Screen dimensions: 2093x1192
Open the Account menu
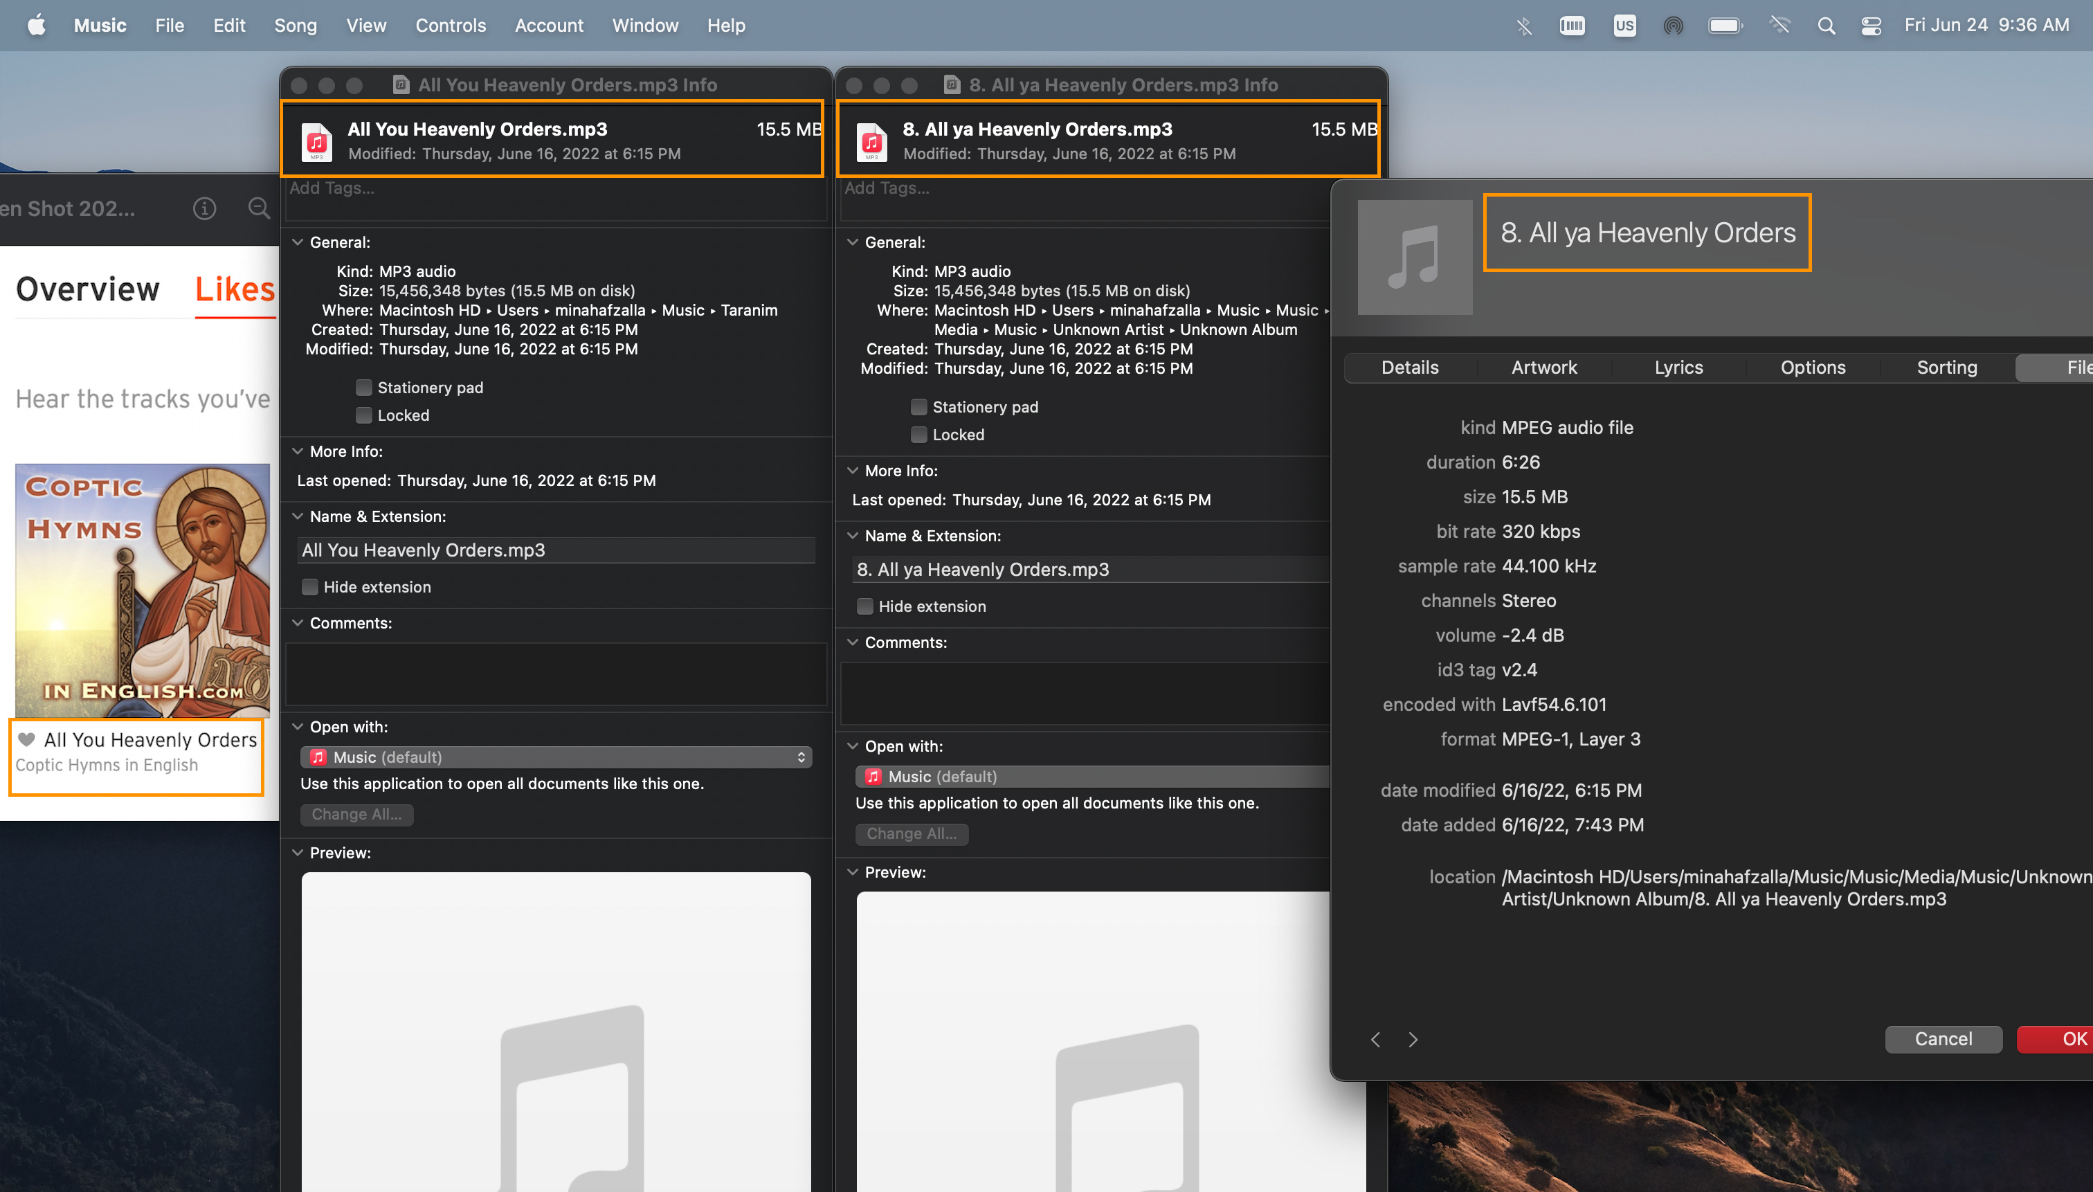tap(548, 26)
